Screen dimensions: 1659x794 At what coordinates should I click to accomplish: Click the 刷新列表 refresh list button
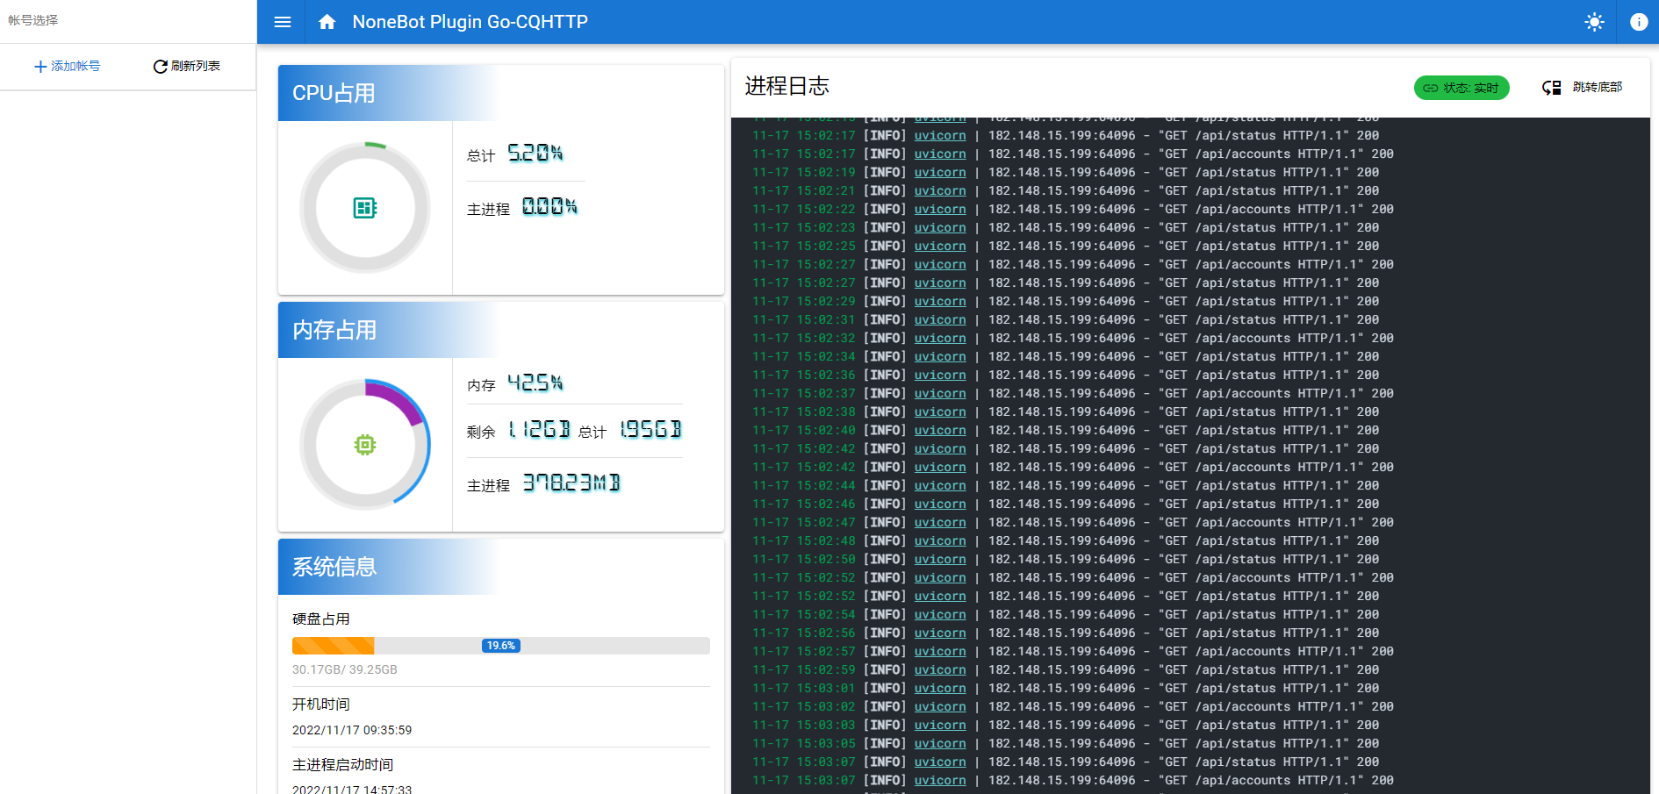(186, 66)
